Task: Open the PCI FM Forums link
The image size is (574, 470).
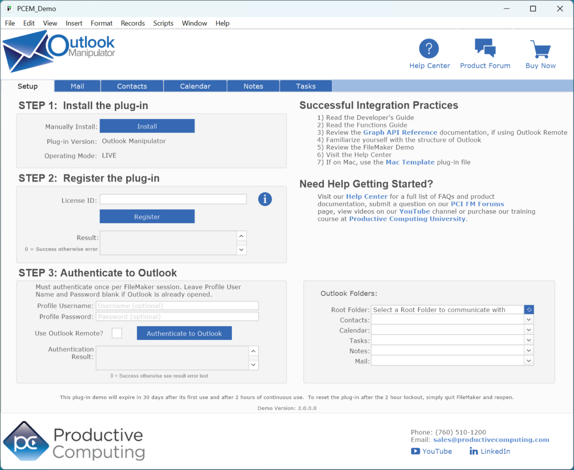Action: pyautogui.click(x=477, y=204)
